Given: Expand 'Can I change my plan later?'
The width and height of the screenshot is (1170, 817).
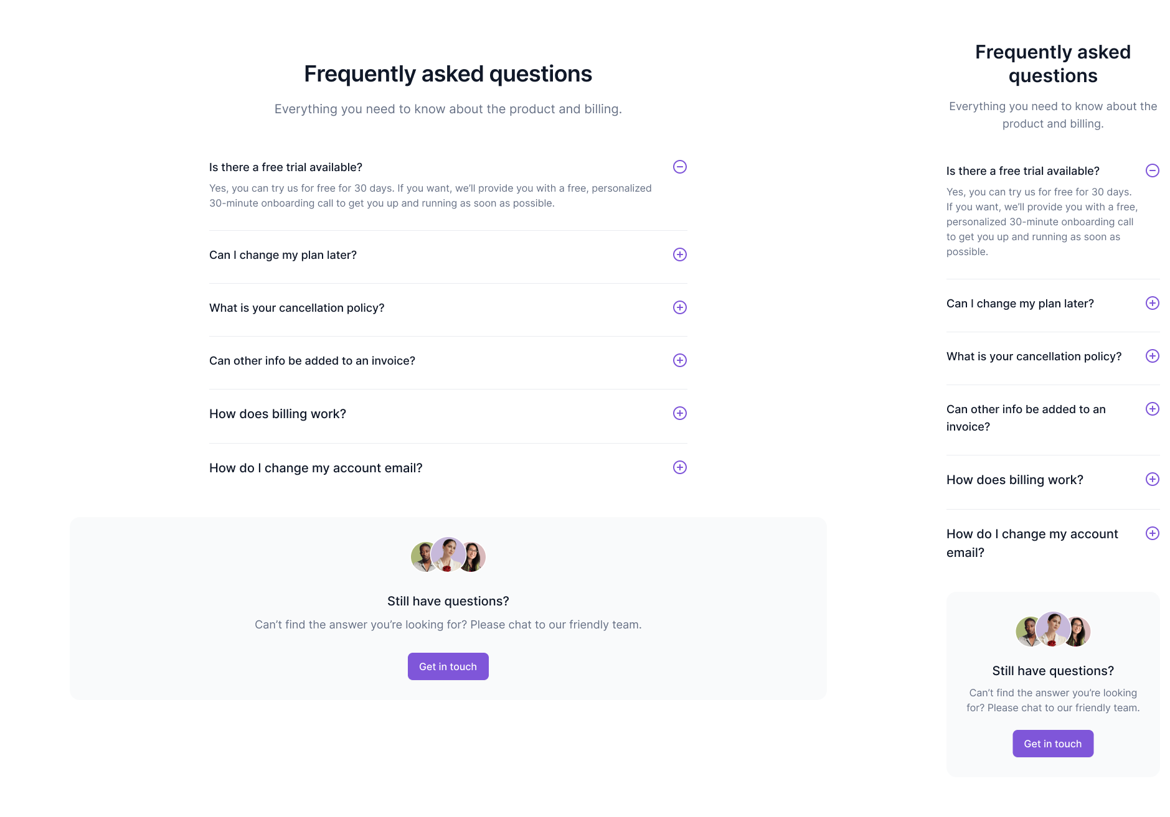Looking at the screenshot, I should coord(679,254).
